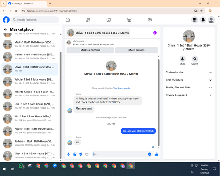This screenshot has height=176, width=220.
Task: Click the chat messages scrollbar
Action: coord(158,103)
